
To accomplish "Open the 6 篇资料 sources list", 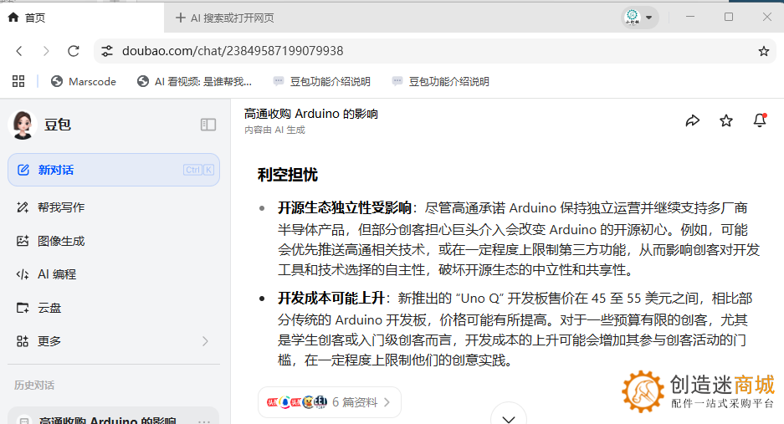I will pyautogui.click(x=330, y=402).
